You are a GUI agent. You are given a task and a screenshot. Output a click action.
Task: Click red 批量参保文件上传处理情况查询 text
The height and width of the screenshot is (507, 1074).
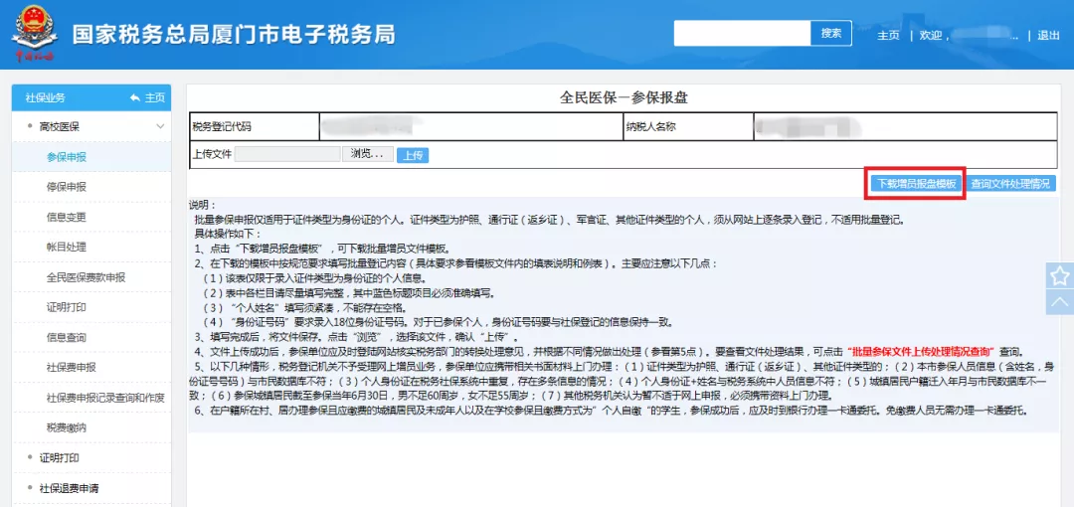pyautogui.click(x=921, y=352)
